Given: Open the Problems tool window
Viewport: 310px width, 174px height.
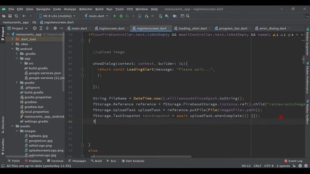Looking at the screenshot, I should pos(33,161).
